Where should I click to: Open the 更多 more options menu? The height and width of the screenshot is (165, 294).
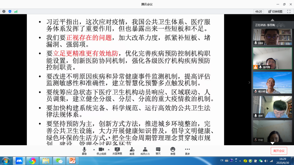(187, 151)
